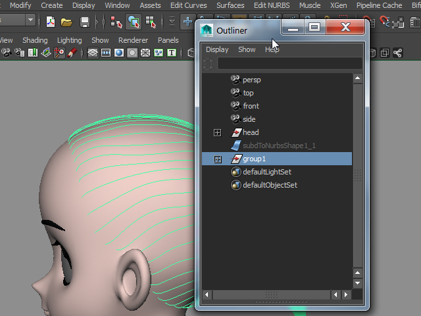Click the smooth shade all sphere icon
This screenshot has width=421, height=316.
tap(119, 53)
